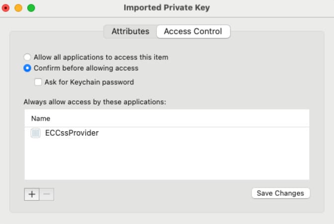Add an application with the plus button
Viewport: 334px width, 224px height.
tap(32, 194)
